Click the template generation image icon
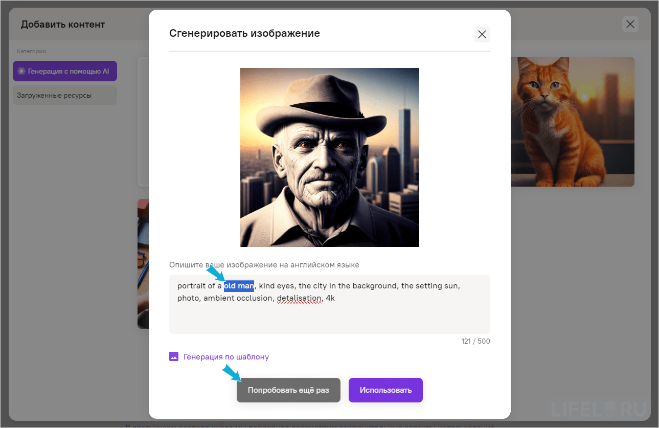Viewport: 659px width, 428px height. [174, 356]
